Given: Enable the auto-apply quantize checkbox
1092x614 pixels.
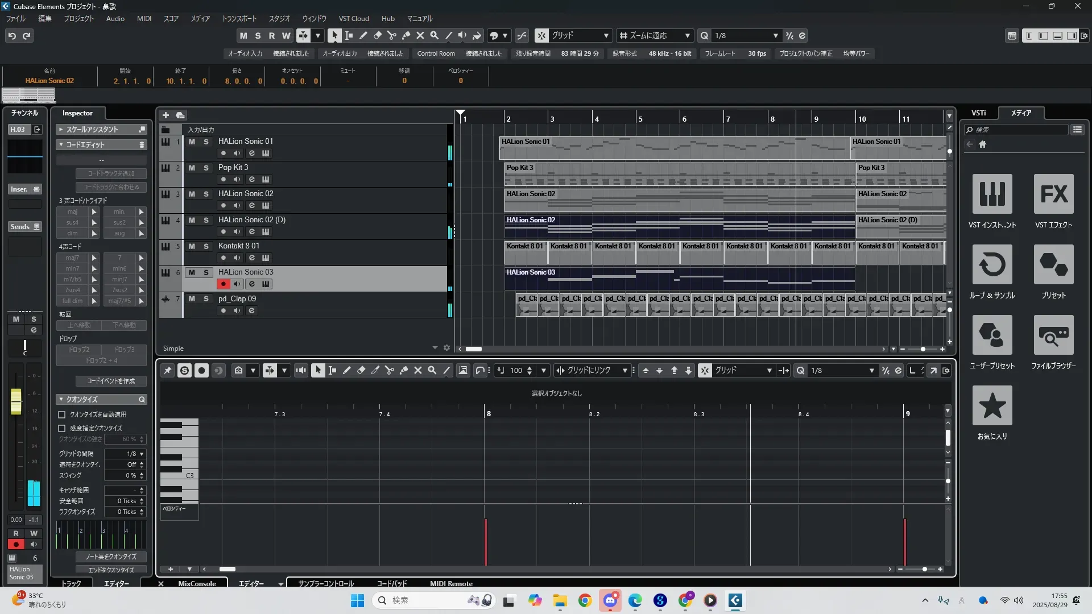Looking at the screenshot, I should [x=62, y=415].
